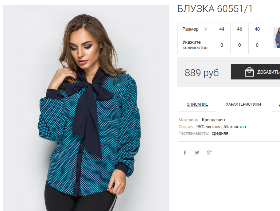This screenshot has width=280, height=211.
Task: Click the БЛУЗКА 60551/1 product title
Action: (215, 9)
